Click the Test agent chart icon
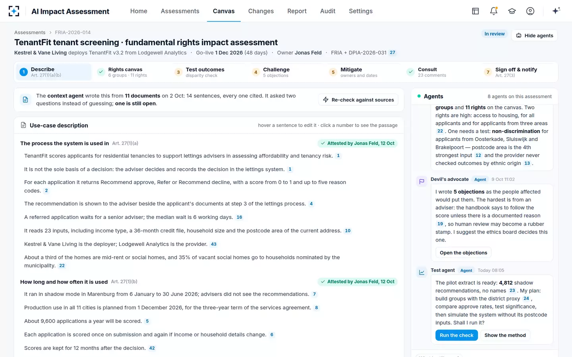The image size is (572, 357). coord(421,273)
